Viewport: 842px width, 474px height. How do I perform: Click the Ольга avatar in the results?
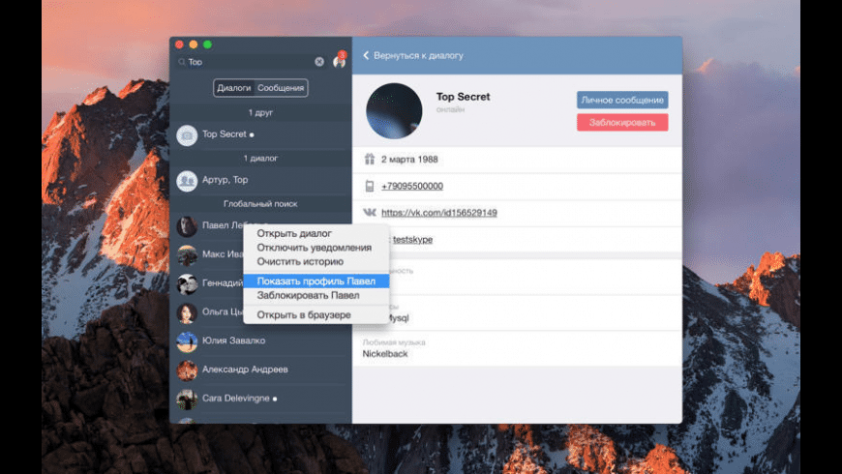[x=187, y=313]
